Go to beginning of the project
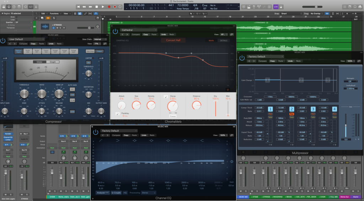Viewport: 364px width, 201px height. click(x=78, y=7)
